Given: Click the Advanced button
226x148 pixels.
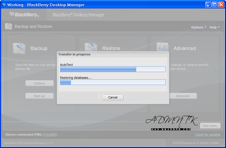Looking at the screenshot, I should coord(182,96).
